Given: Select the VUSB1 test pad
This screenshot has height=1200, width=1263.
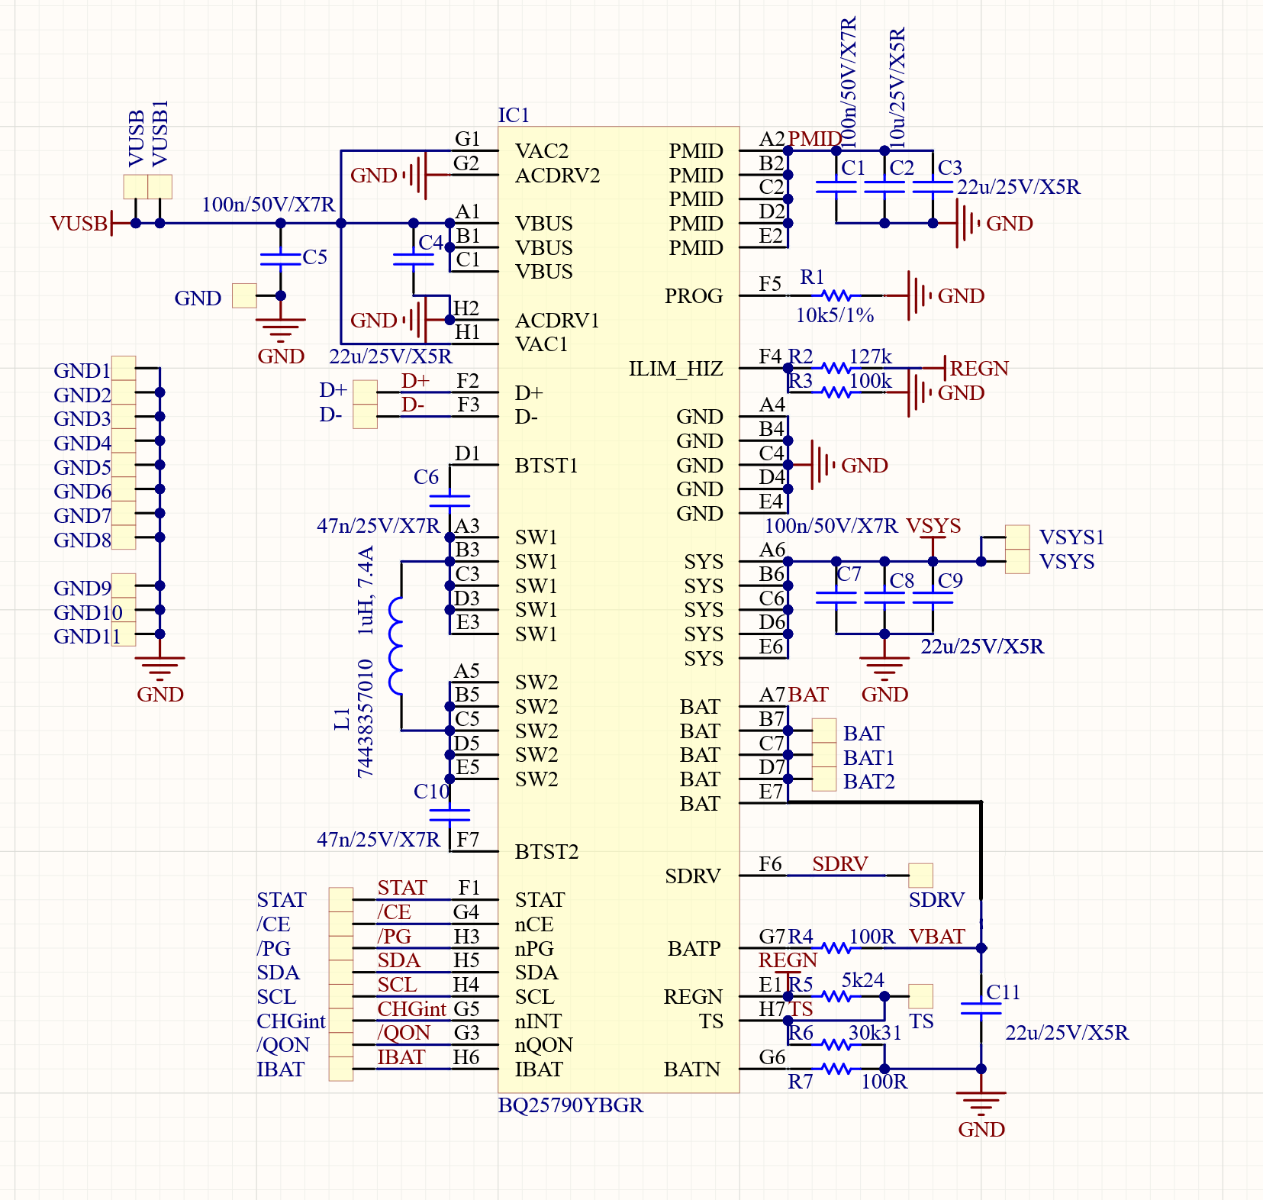Looking at the screenshot, I should (159, 186).
